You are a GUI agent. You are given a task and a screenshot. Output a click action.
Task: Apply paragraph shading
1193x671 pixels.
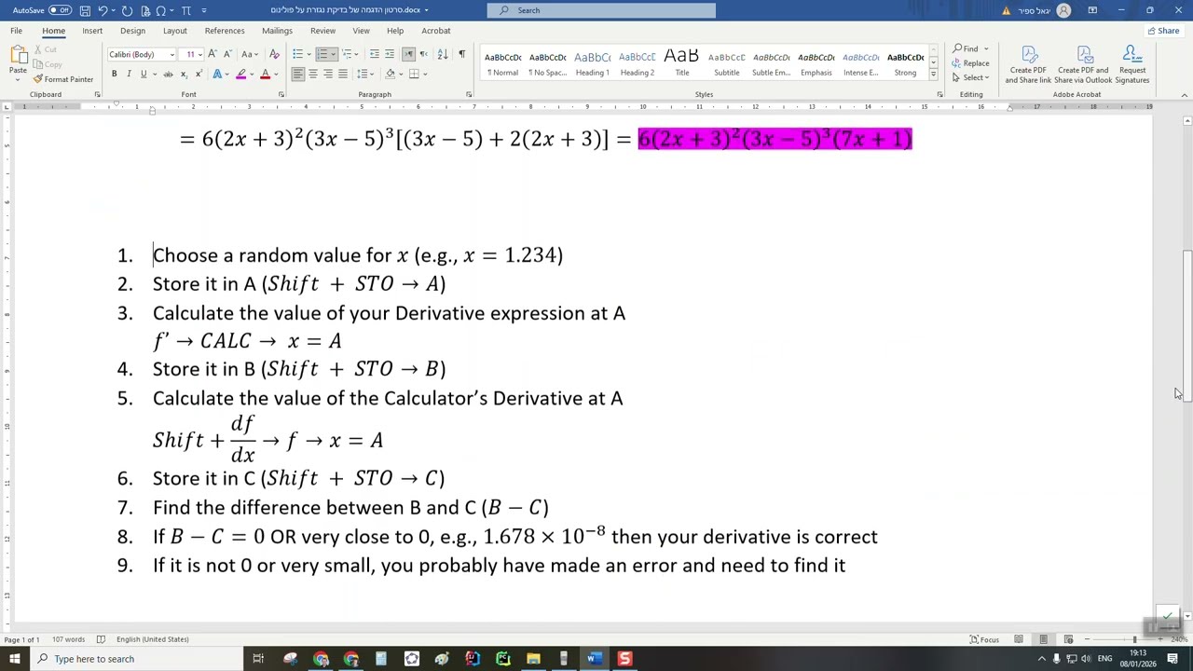click(389, 74)
